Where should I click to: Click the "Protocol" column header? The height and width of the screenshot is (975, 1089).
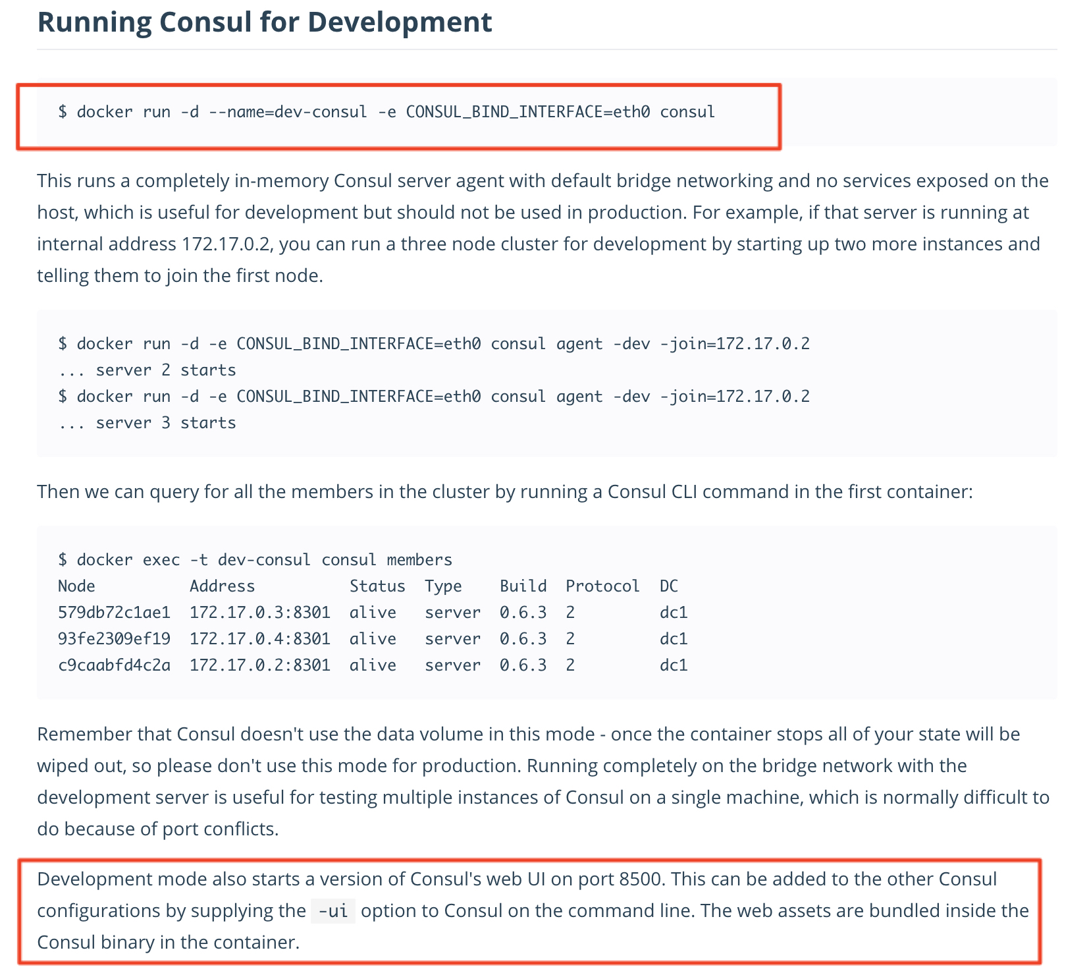coord(602,586)
